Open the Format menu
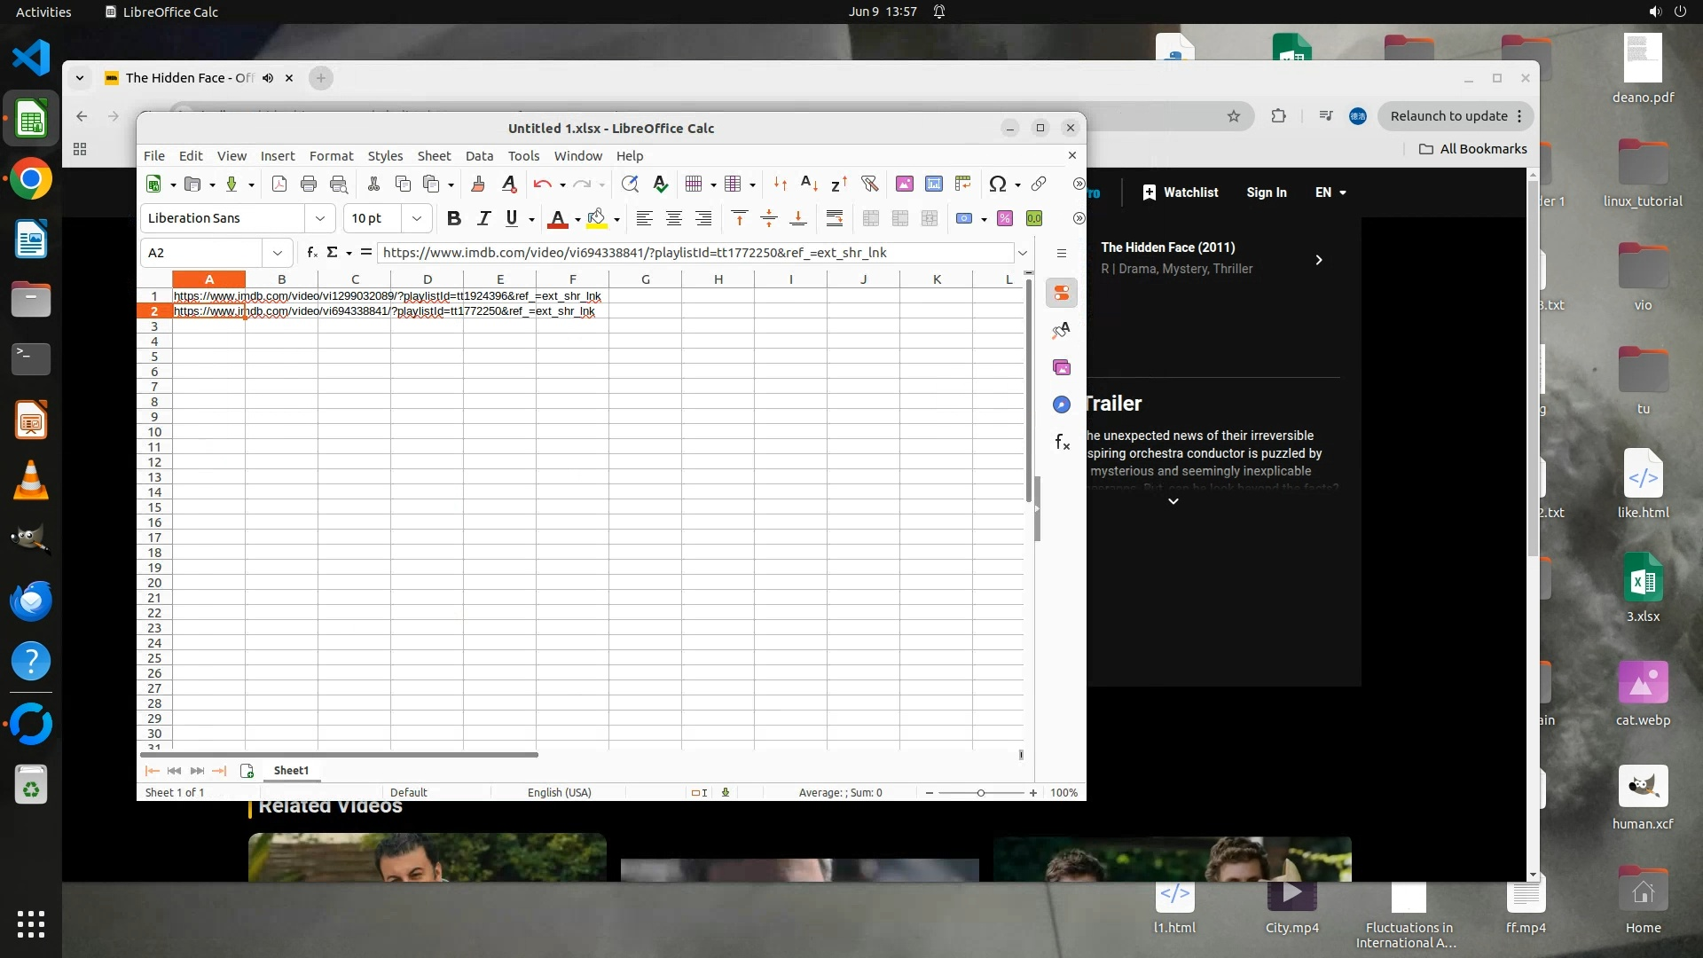 coord(331,156)
